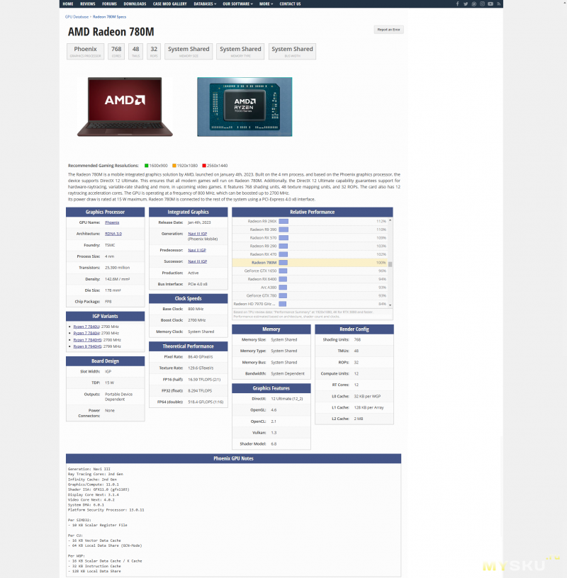This screenshot has height=578, width=567.
Task: Select the GeForce GTX 780 performance row
Action: tap(310, 295)
